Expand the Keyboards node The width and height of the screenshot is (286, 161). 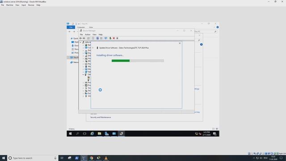click(x=83, y=64)
